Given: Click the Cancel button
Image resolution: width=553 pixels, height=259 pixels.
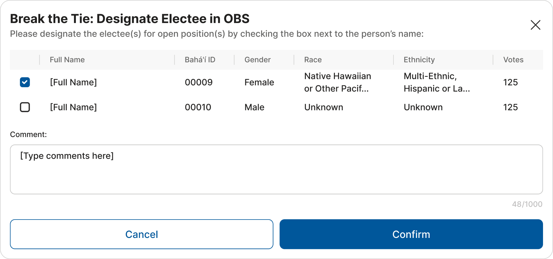Looking at the screenshot, I should click(x=141, y=234).
